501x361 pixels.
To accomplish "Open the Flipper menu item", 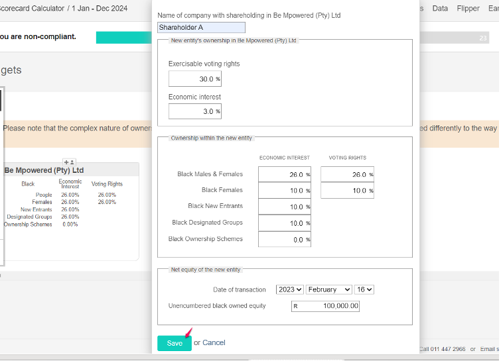I will coord(468,9).
